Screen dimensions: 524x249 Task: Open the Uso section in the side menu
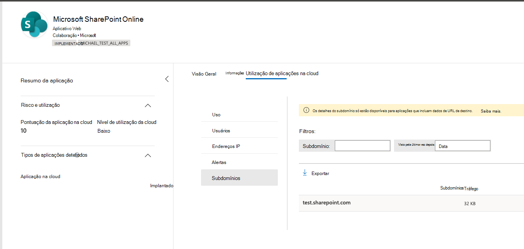point(216,115)
